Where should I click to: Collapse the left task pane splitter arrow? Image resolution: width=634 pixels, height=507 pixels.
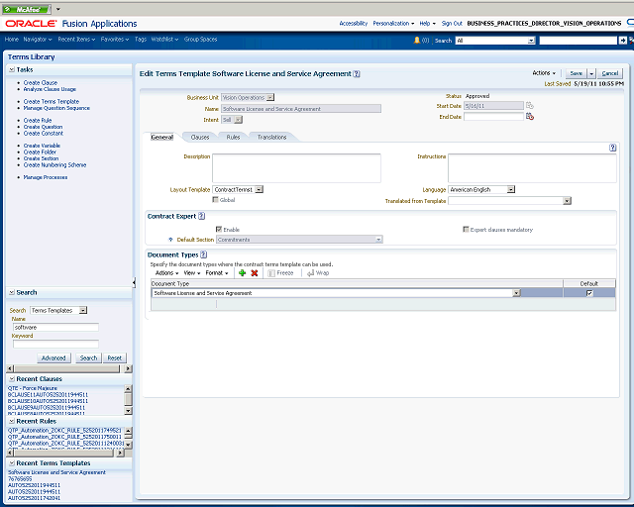[x=134, y=282]
